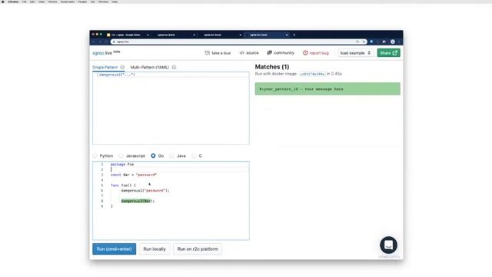Select the Java language radio
The image size is (492, 277).
(171, 155)
